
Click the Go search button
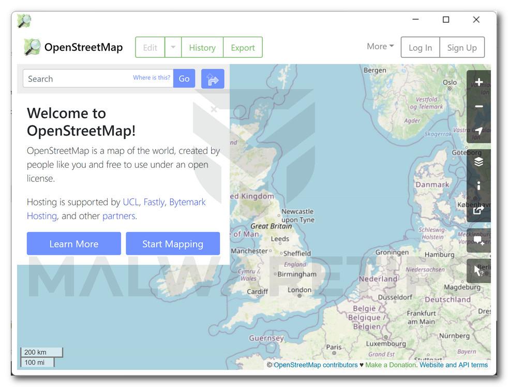click(184, 79)
